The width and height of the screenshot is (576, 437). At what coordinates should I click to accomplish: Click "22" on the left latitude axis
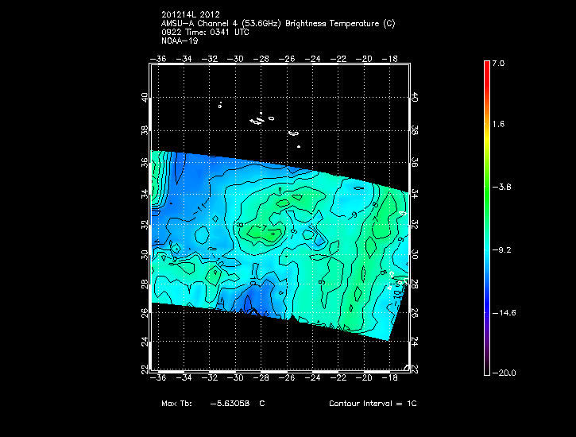(x=145, y=369)
